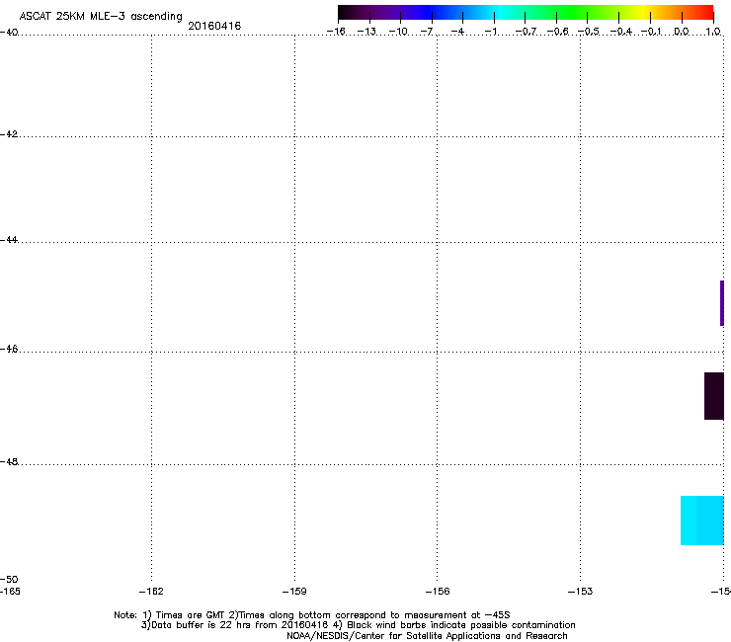This screenshot has height=642, width=731.
Task: Click the latitude axis label -44
Action: point(9,240)
